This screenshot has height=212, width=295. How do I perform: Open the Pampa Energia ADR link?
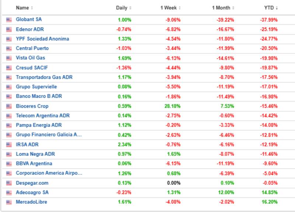39,125
